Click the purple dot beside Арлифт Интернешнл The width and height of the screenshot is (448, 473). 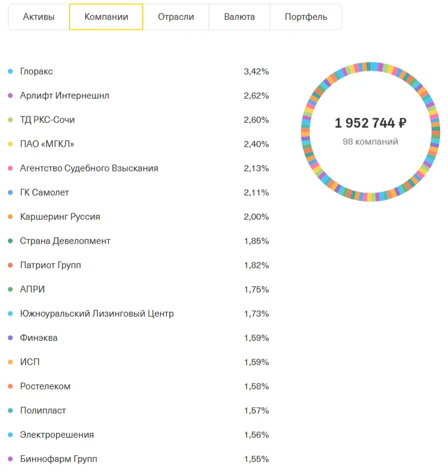pyautogui.click(x=10, y=96)
